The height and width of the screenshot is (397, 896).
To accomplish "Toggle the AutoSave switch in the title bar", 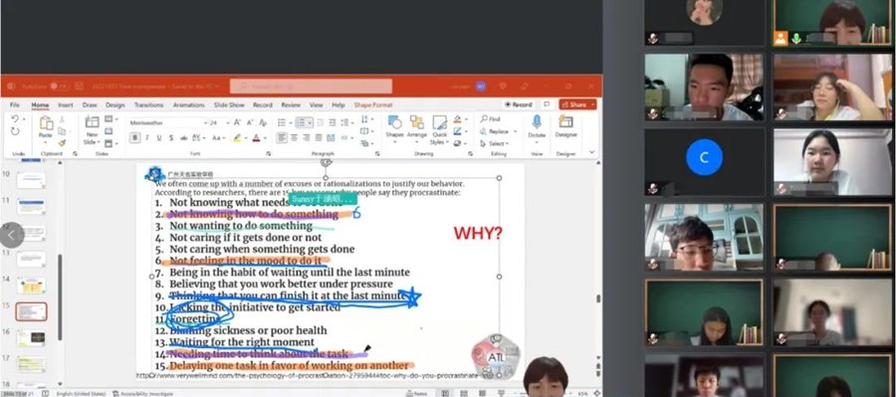I will (x=60, y=87).
